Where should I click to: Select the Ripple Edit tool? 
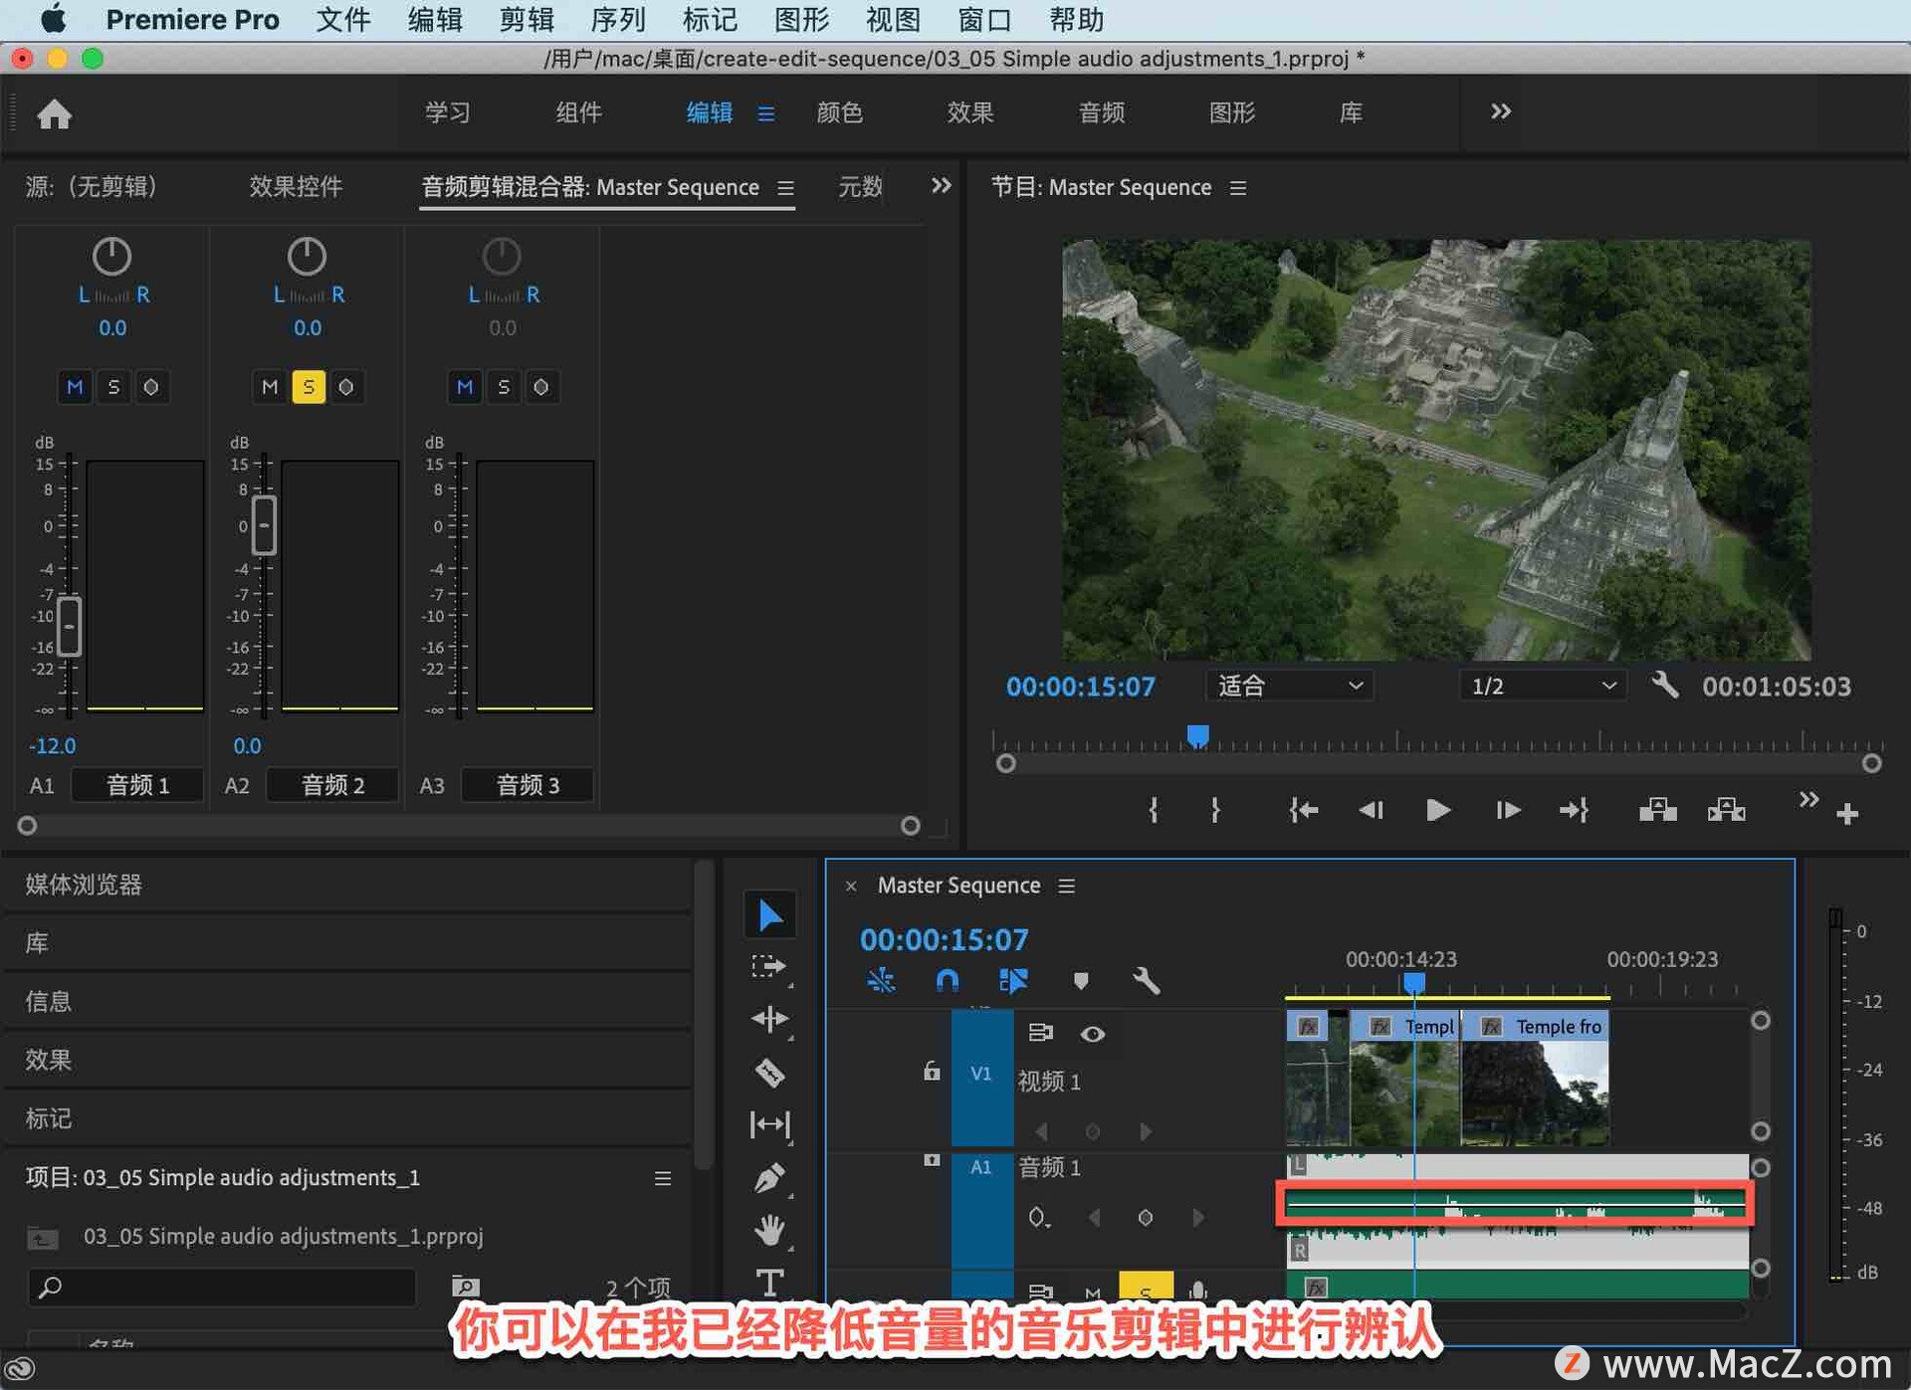(x=769, y=1019)
